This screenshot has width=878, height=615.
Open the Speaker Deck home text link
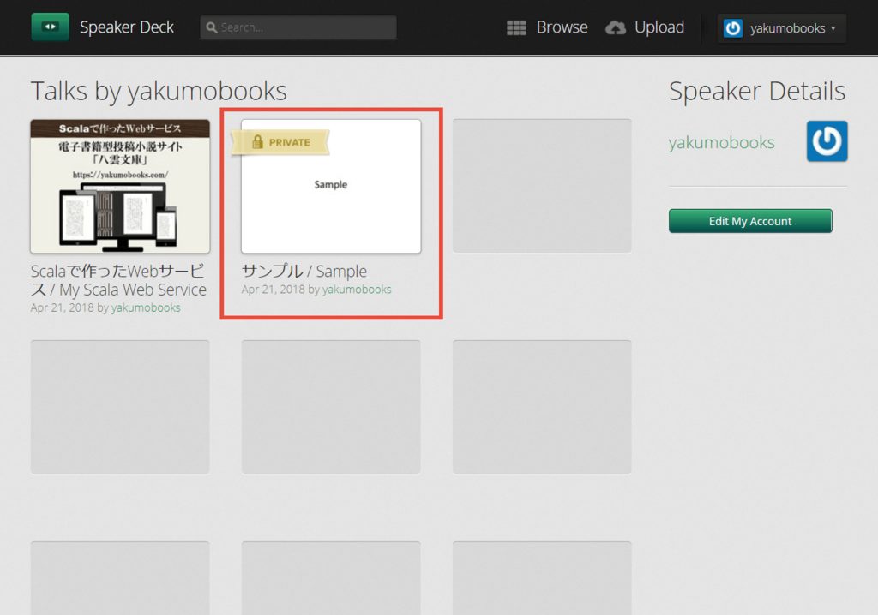[x=127, y=27]
